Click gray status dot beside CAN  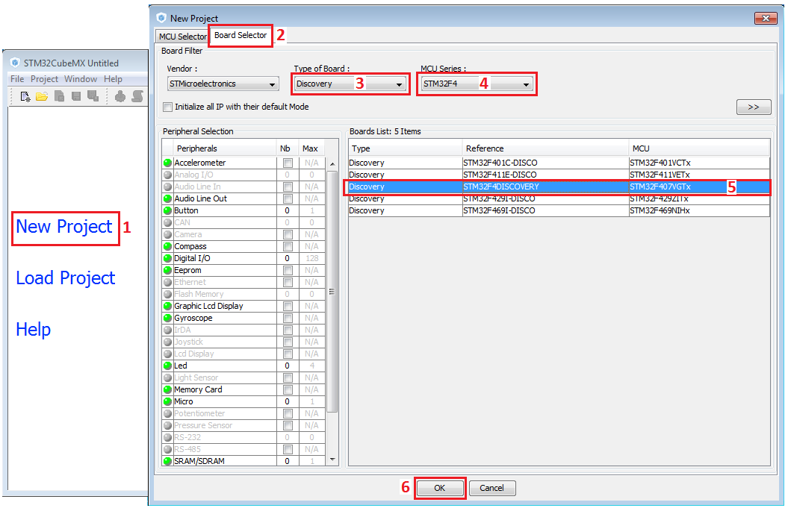[167, 223]
